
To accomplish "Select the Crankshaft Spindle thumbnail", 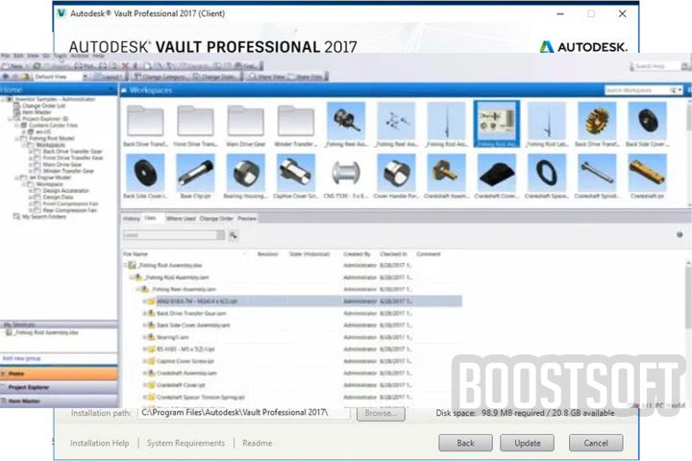I will coord(597,173).
